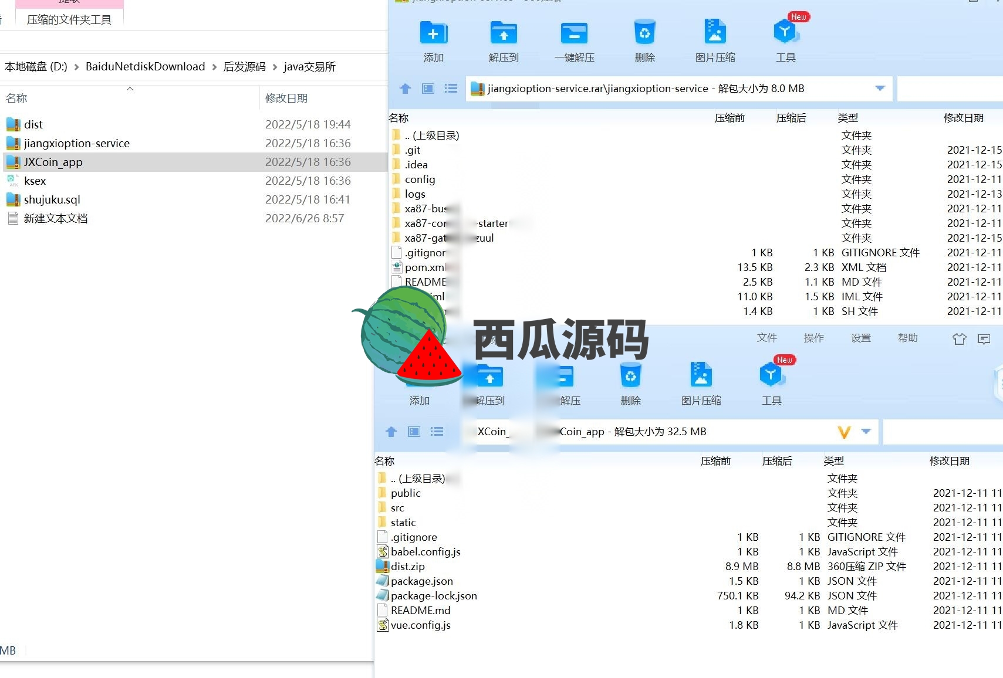Image resolution: width=1003 pixels, height=678 pixels.
Task: Sort lower archive list by 压缩后 column
Action: [777, 461]
